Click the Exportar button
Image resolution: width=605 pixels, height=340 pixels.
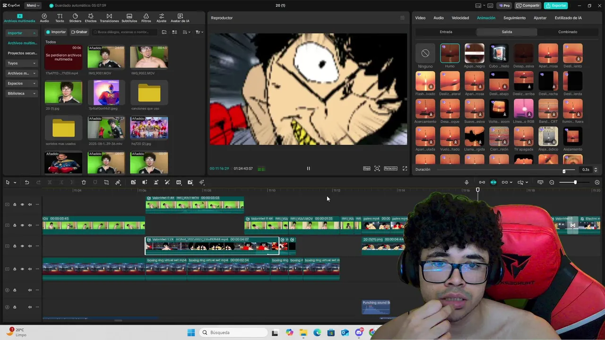pyautogui.click(x=556, y=6)
